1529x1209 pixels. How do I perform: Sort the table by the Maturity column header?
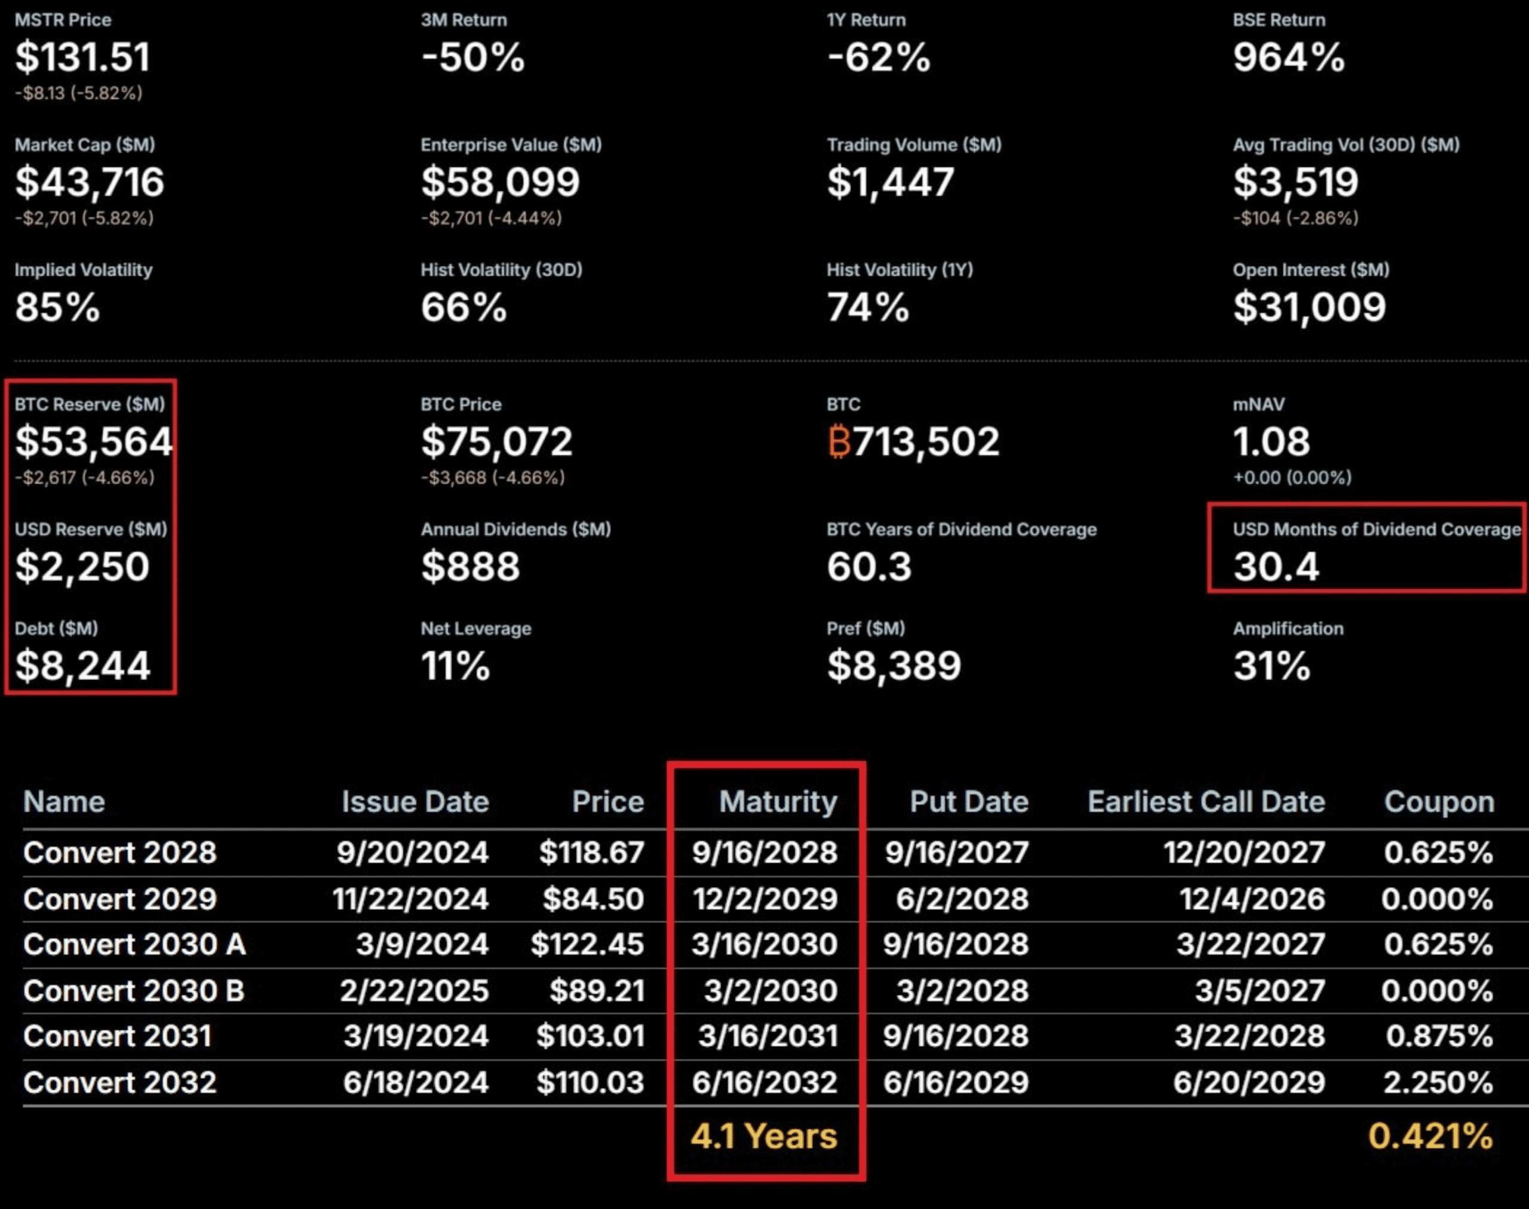[x=778, y=802]
